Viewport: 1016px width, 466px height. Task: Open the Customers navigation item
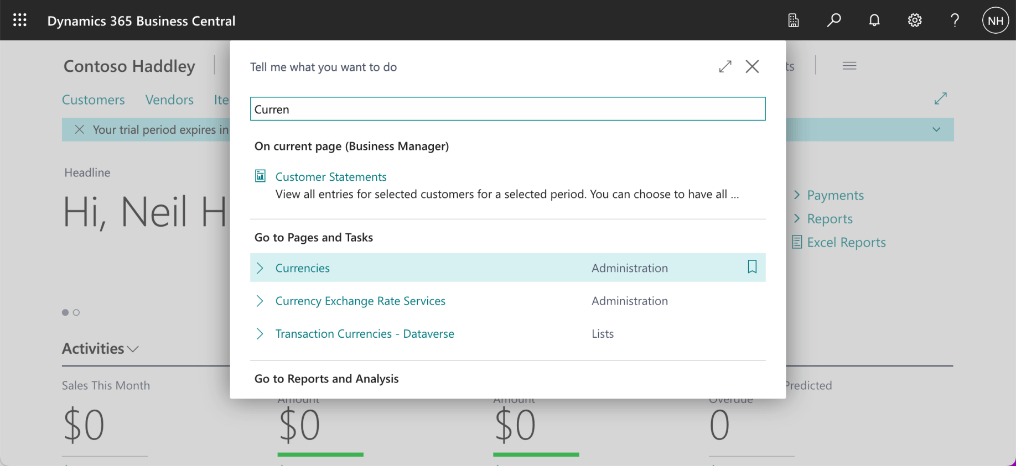point(94,100)
